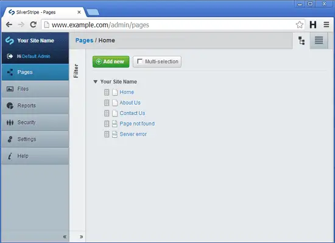Image resolution: width=335 pixels, height=243 pixels.
Task: Open the Settings section in sidebar
Action: tap(35, 139)
